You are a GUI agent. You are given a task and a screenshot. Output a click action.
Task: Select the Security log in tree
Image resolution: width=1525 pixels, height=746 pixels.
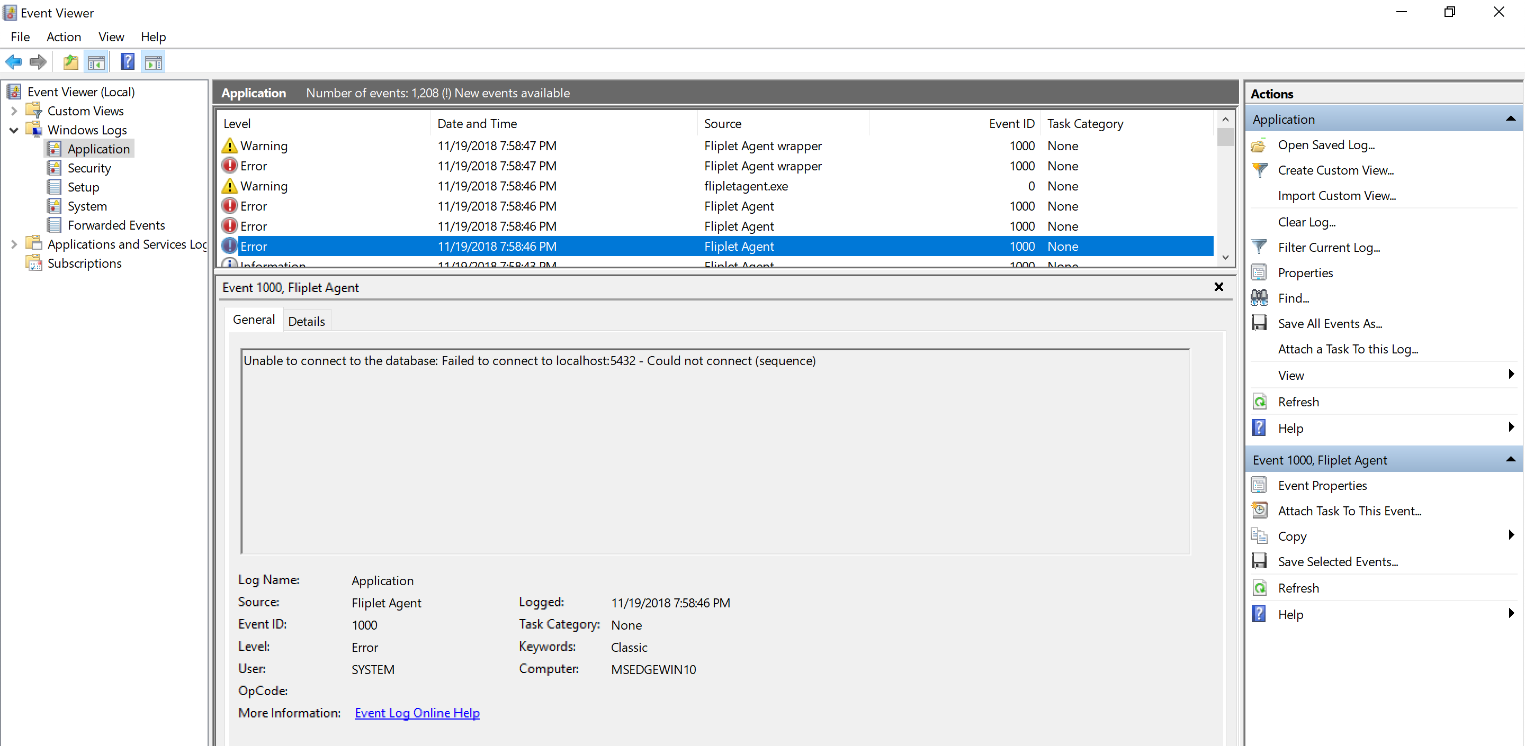pos(89,168)
